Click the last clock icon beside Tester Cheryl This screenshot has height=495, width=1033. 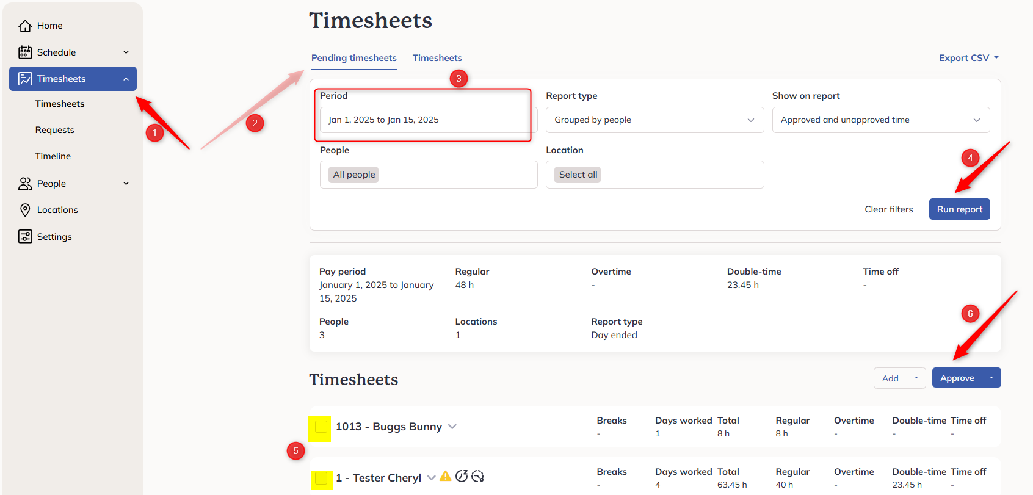pos(477,476)
